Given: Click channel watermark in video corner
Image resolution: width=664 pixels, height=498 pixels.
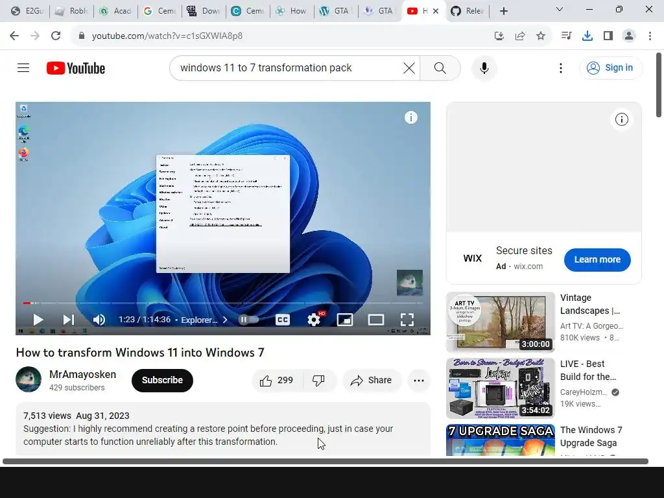Looking at the screenshot, I should [x=410, y=283].
